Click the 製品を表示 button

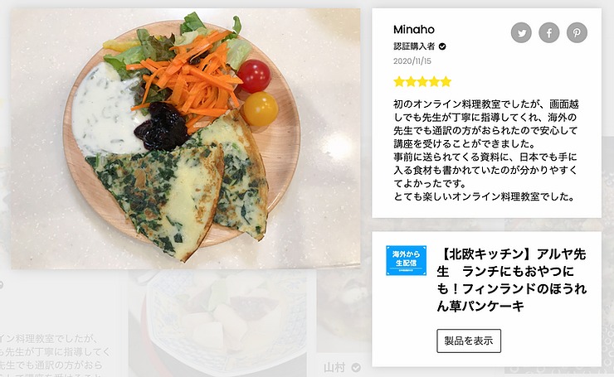[469, 341]
